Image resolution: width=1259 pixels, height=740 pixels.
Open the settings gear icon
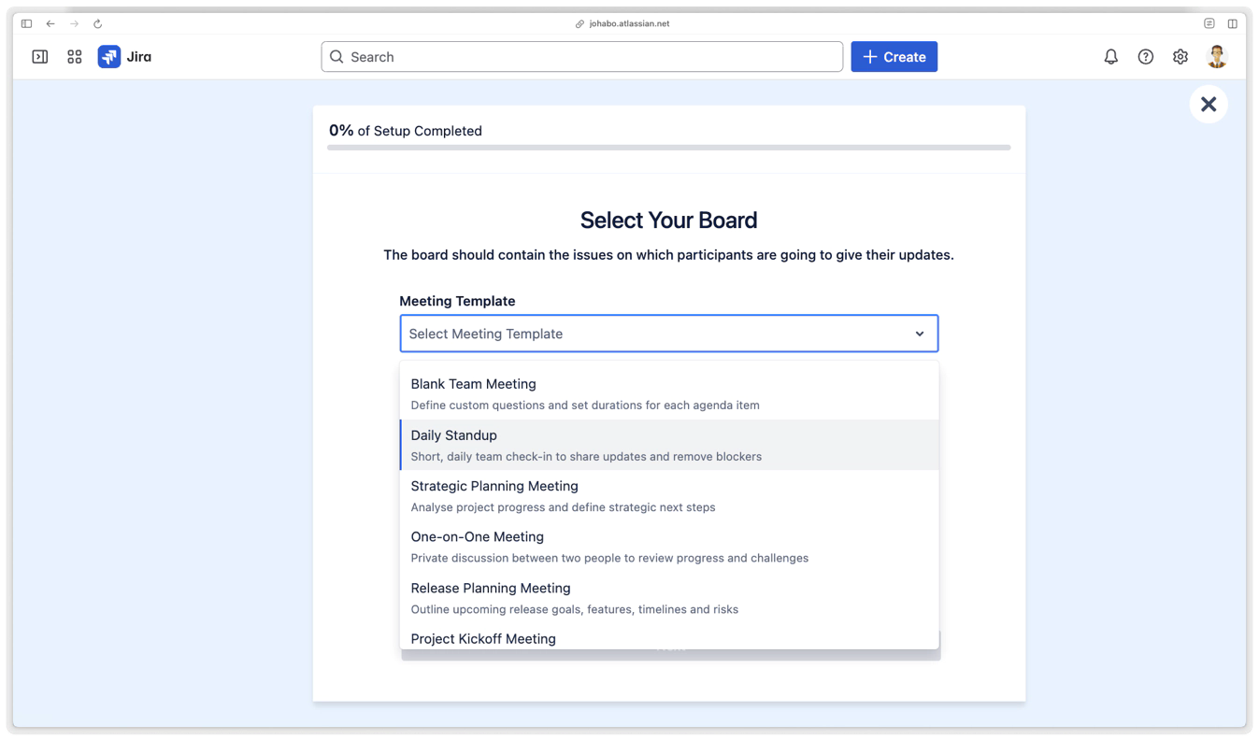tap(1180, 57)
